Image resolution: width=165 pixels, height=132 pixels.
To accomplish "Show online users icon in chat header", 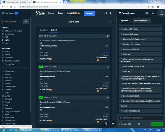I will click(153, 13).
